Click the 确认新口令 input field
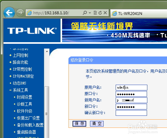 point(131,113)
